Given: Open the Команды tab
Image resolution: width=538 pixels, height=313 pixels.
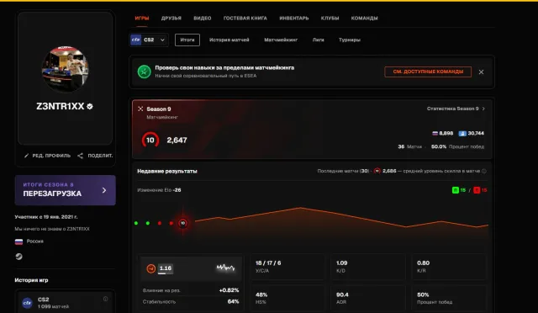Looking at the screenshot, I should click(364, 19).
